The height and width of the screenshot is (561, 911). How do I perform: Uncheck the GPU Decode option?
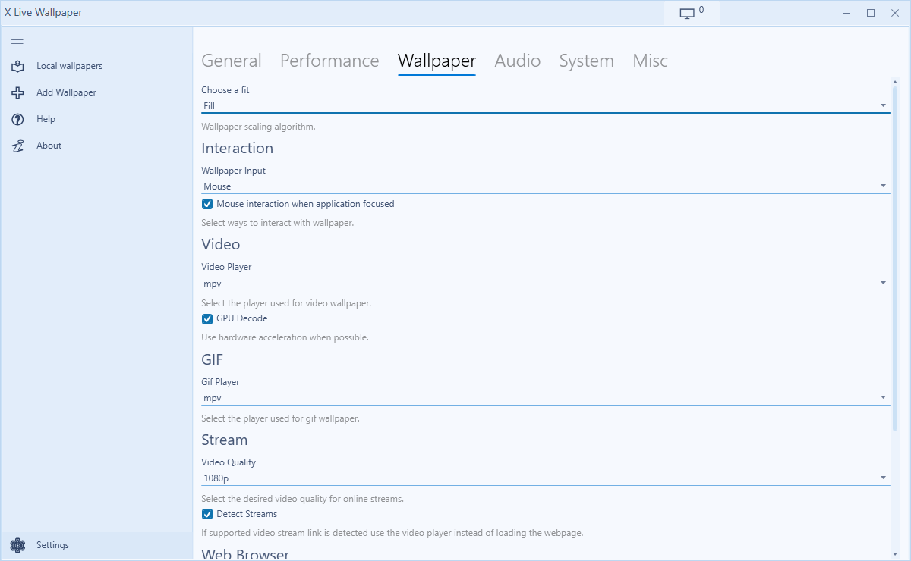pos(206,318)
